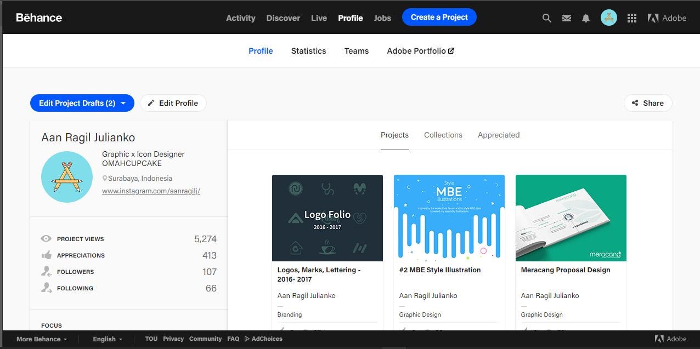
Task: Open TOU link in footer
Action: point(151,339)
